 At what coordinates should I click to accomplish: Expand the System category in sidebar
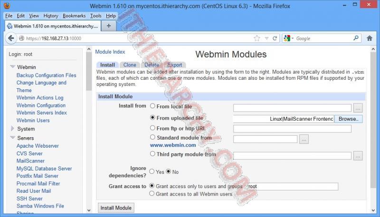[13, 128]
